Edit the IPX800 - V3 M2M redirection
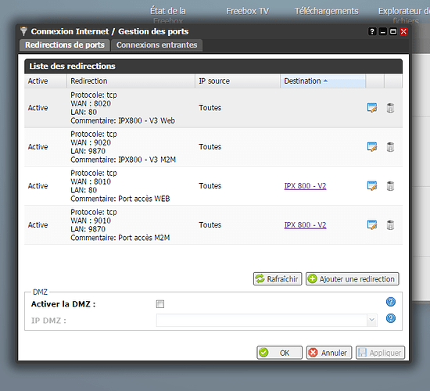This screenshot has width=430, height=391. [372, 146]
